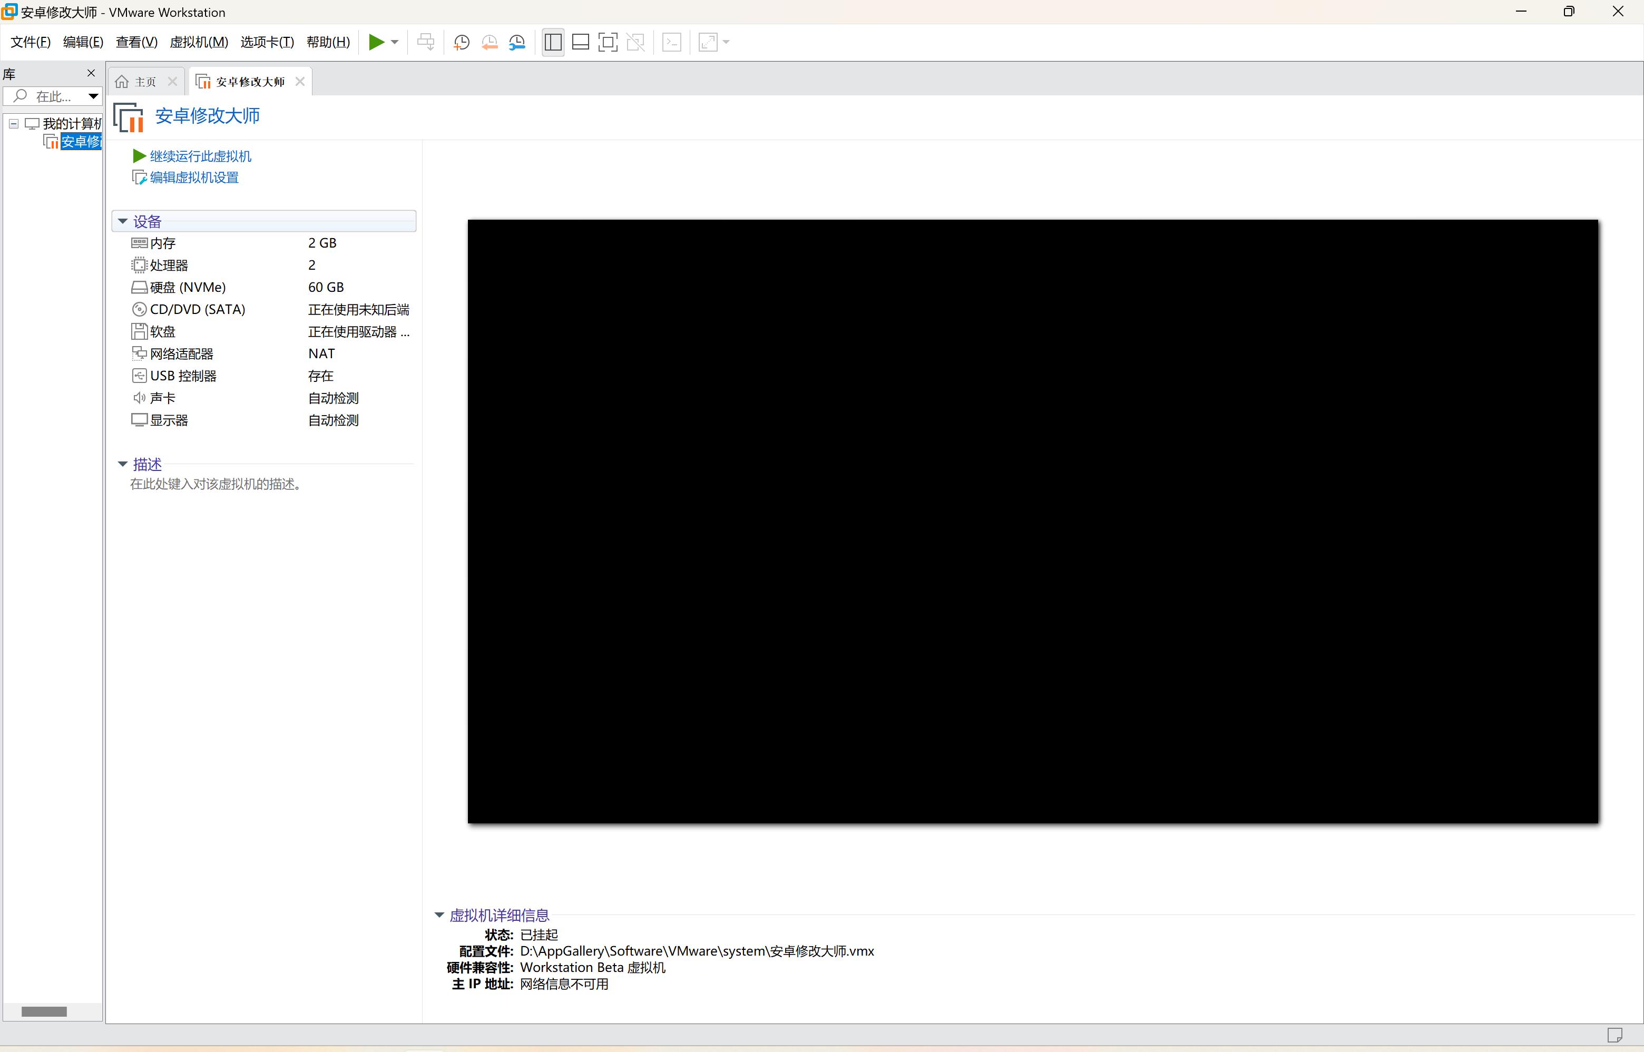Viewport: 1644px width, 1052px height.
Task: Open the 查看(V) menu
Action: 136,42
